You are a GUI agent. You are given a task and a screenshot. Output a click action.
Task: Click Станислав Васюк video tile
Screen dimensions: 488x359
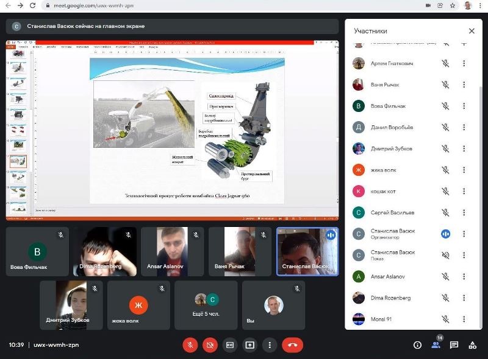[307, 252]
